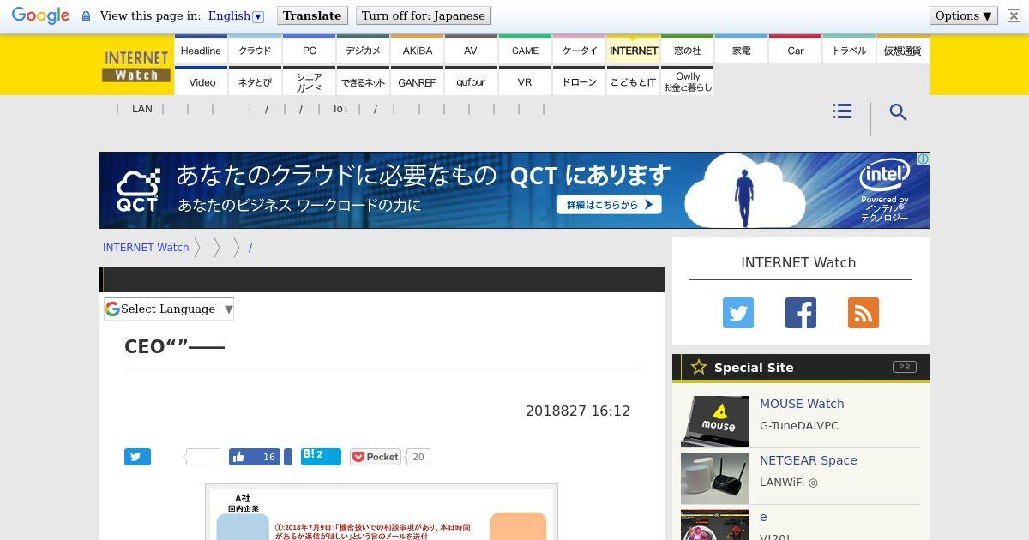Open the GAME tab
Viewport: 1029px width, 540px height.
pyautogui.click(x=525, y=50)
